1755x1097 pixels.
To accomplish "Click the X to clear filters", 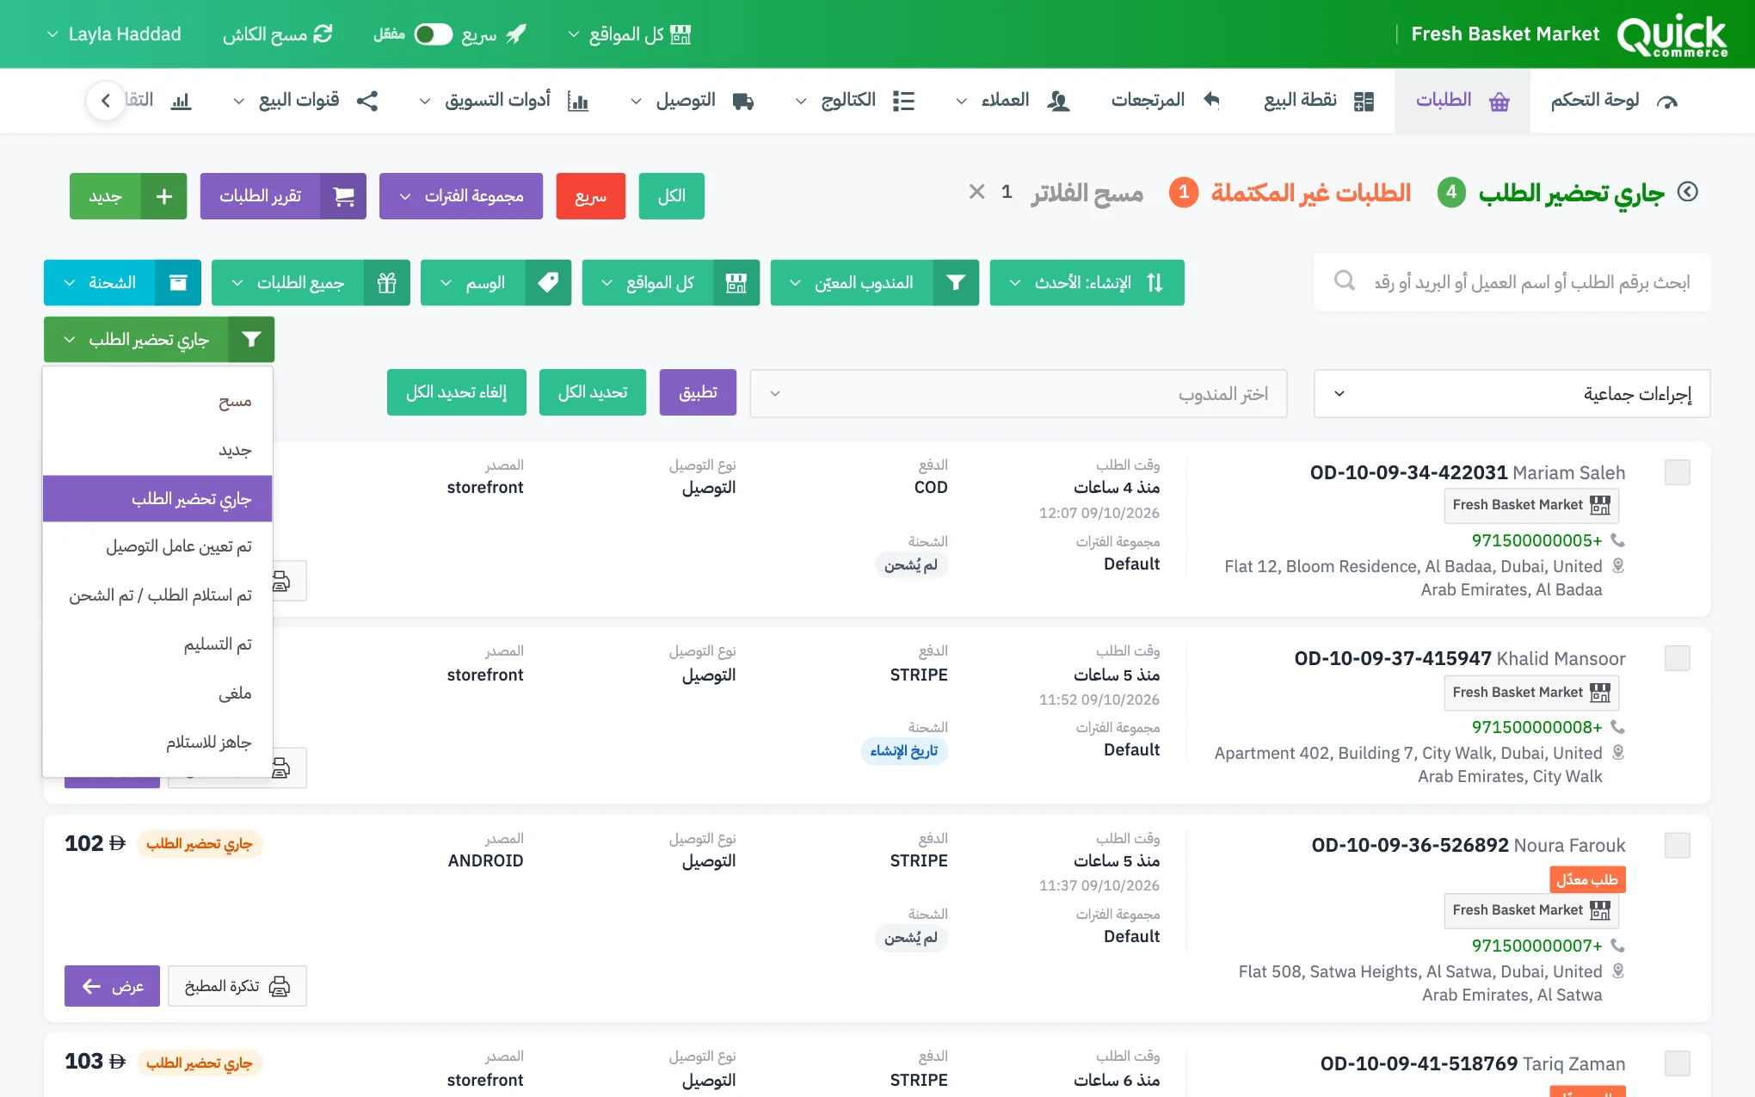I will (976, 192).
